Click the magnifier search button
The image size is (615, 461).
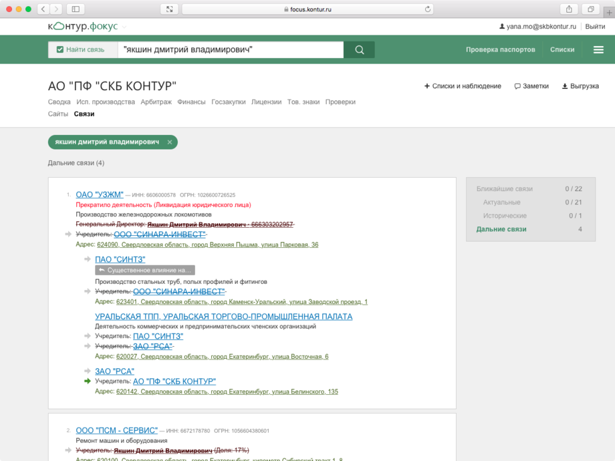(x=359, y=49)
